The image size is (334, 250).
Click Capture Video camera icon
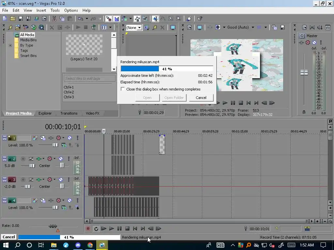25,27
